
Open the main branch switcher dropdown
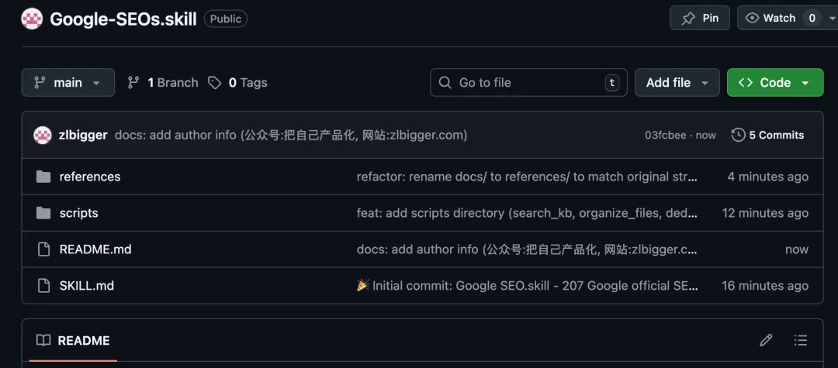pos(68,83)
